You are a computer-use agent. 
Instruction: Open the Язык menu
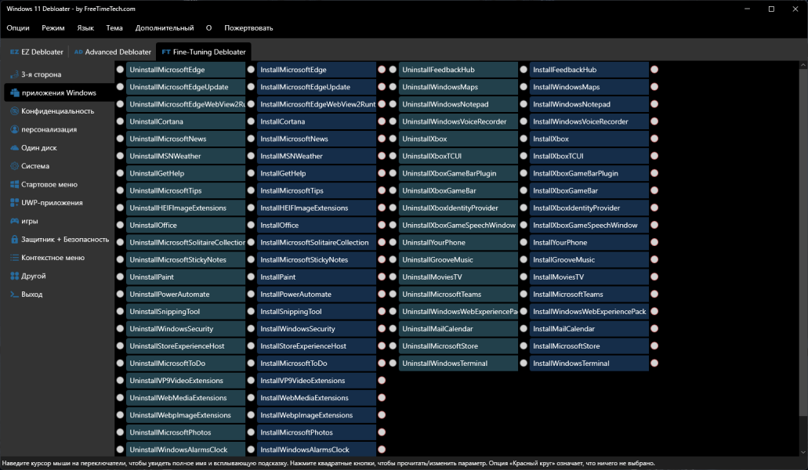pos(85,27)
